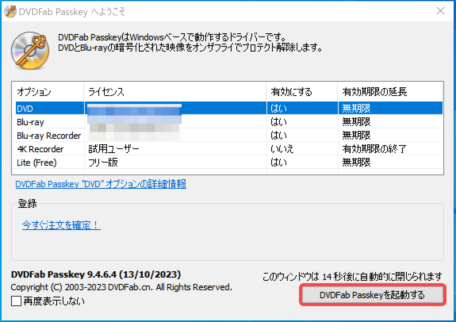The image size is (456, 322).
Task: Click the 登録 group label
Action: coord(27,203)
